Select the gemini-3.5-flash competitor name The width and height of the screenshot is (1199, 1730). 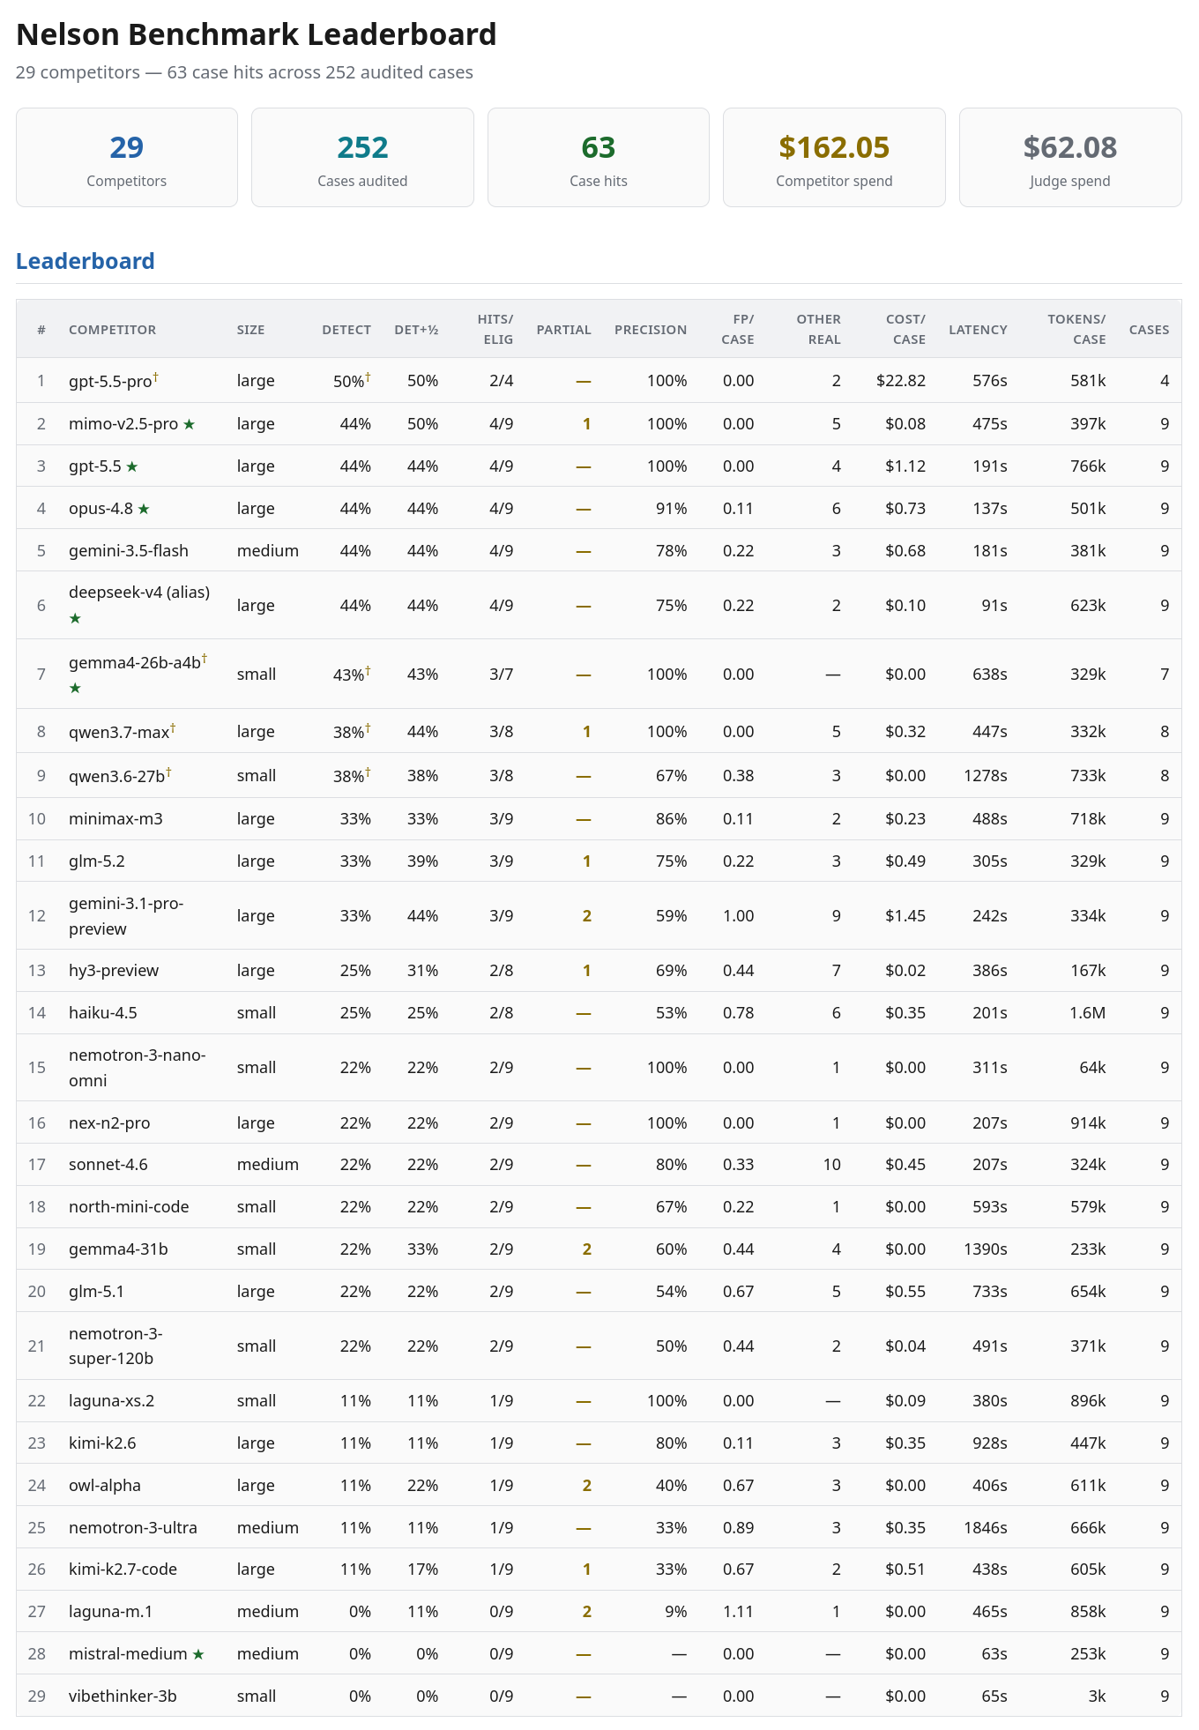(x=129, y=551)
